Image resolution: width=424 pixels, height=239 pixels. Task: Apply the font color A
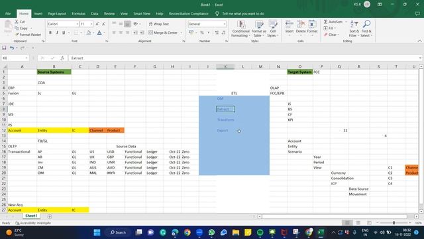pyautogui.click(x=99, y=33)
